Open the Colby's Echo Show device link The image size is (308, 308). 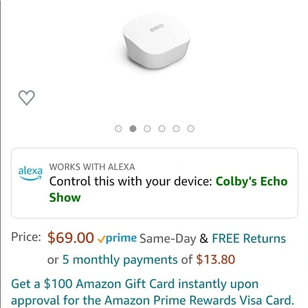tap(251, 181)
